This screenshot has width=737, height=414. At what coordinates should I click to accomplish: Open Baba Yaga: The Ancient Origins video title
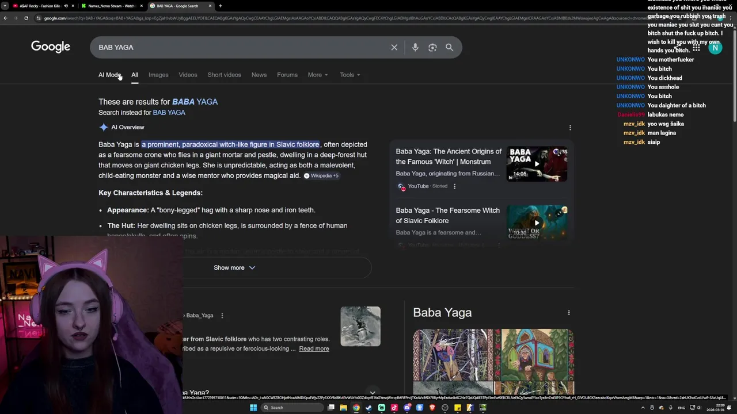(x=449, y=156)
